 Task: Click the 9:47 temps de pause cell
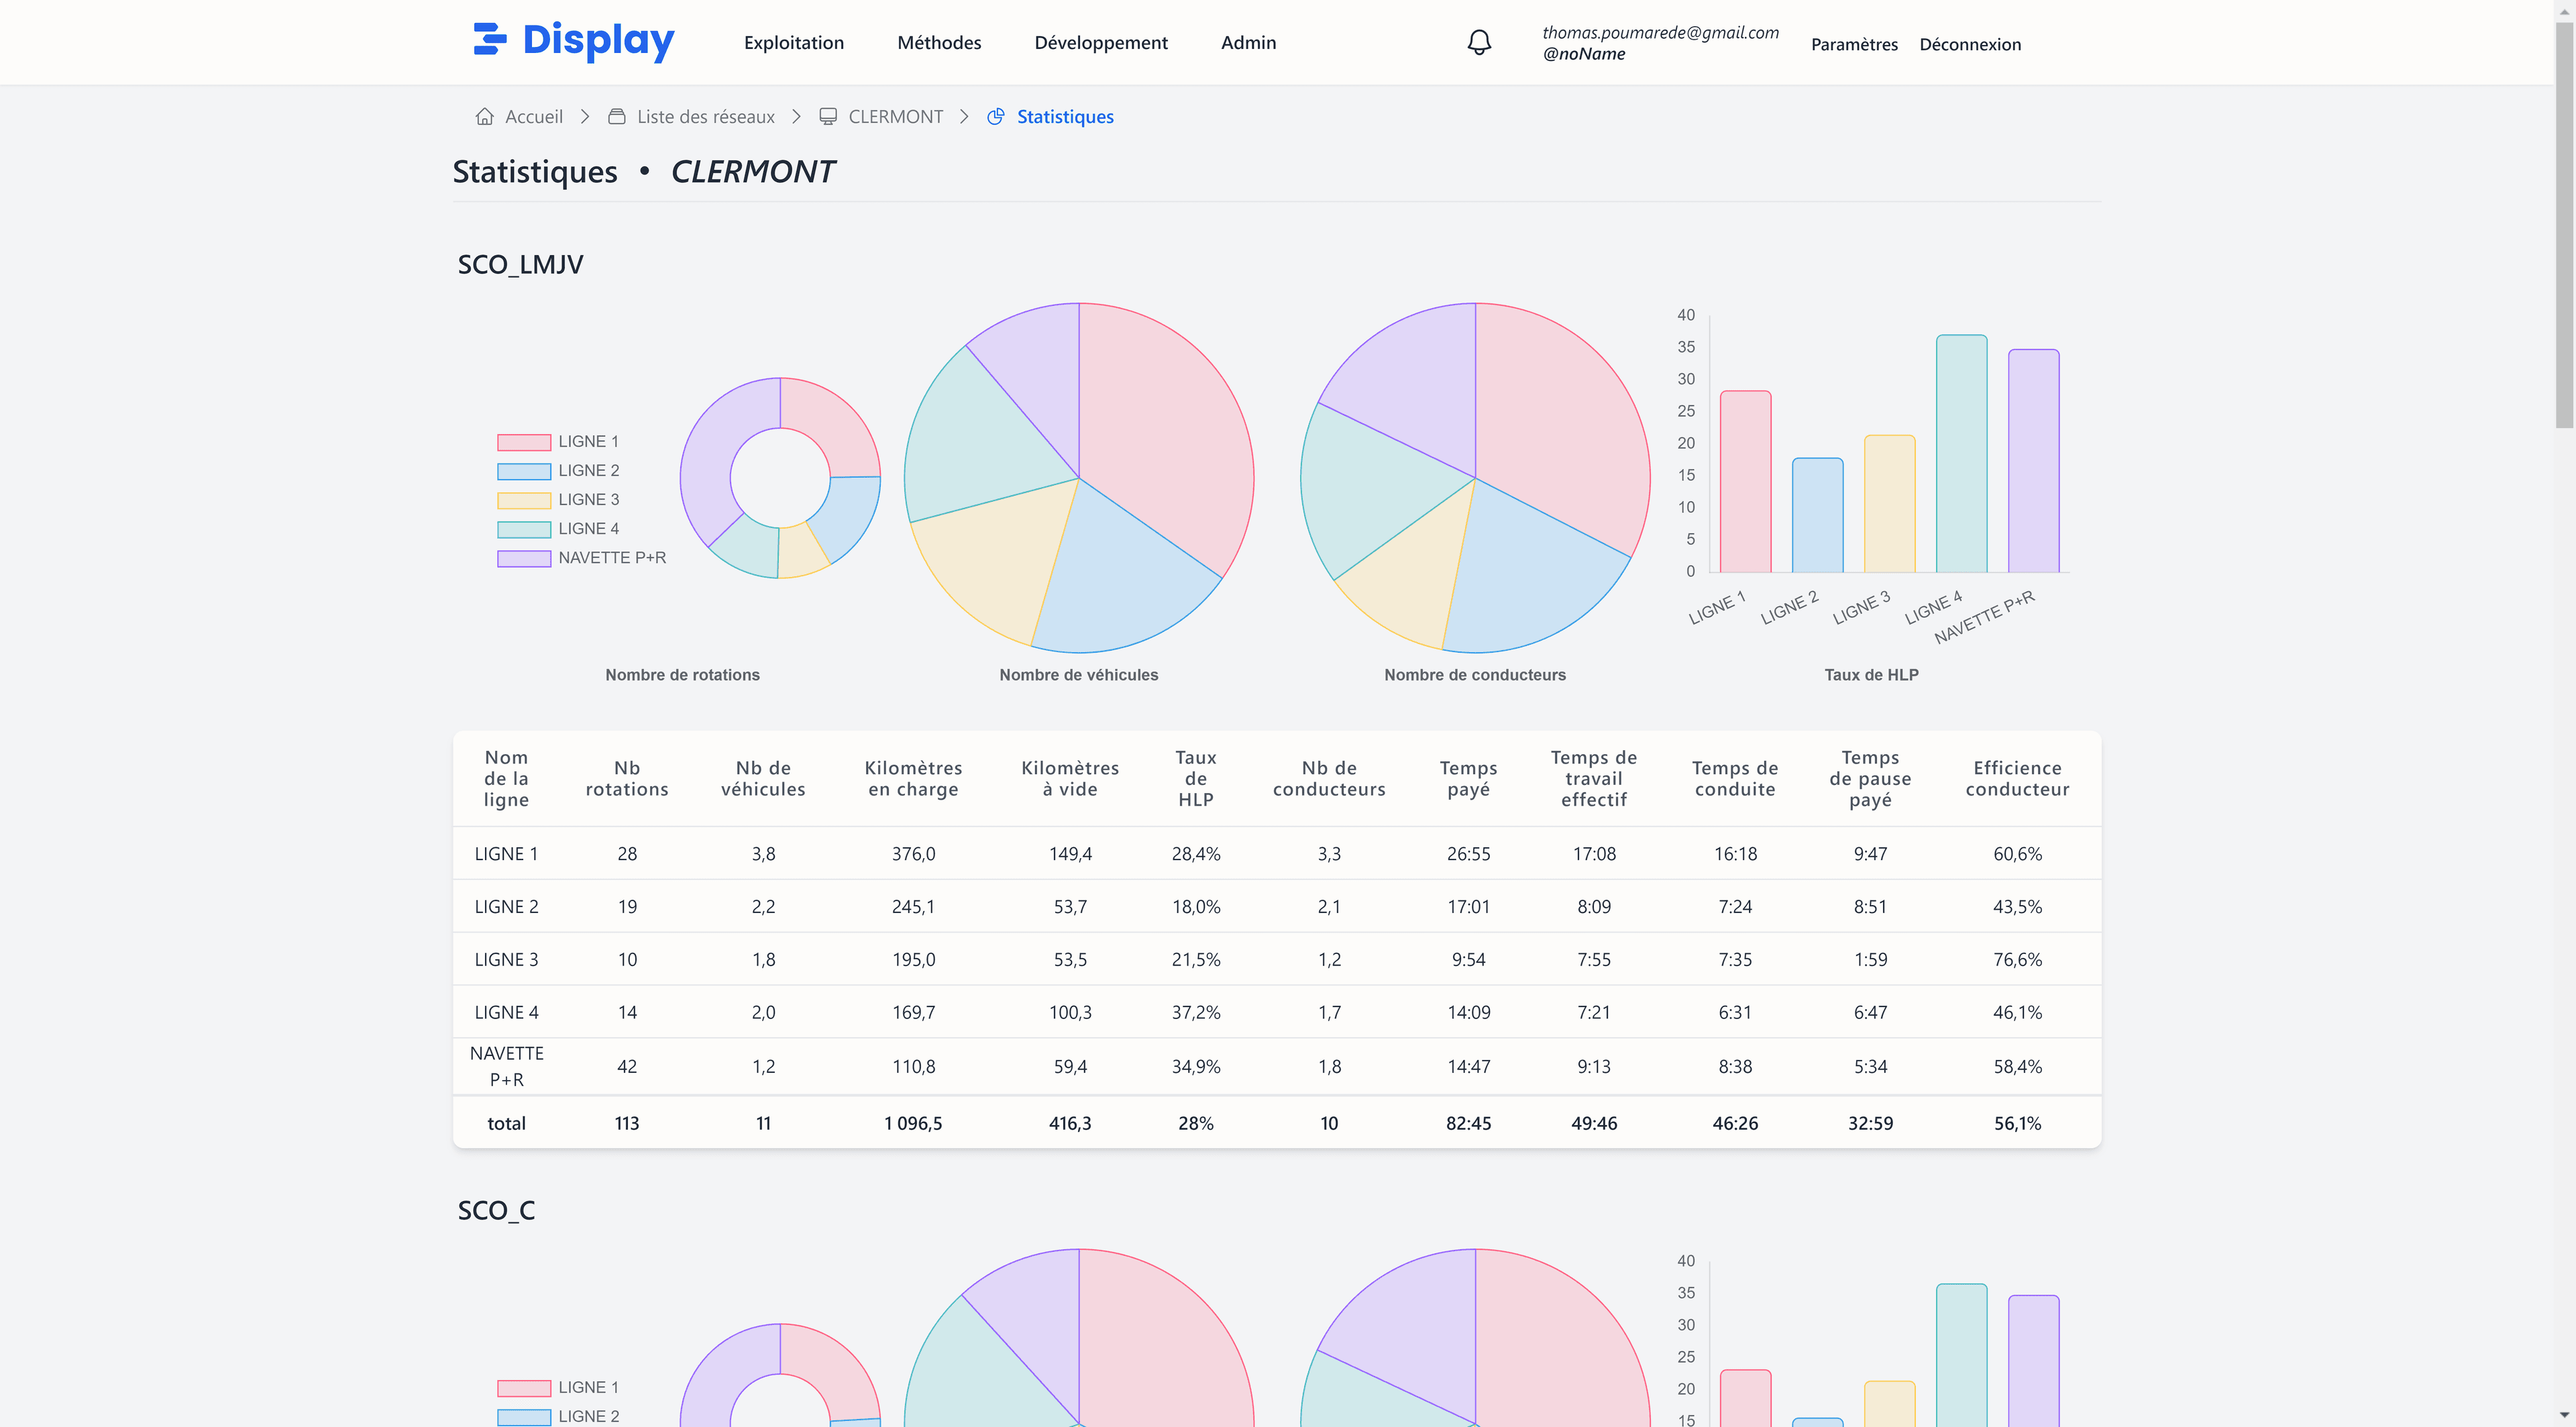[1870, 853]
